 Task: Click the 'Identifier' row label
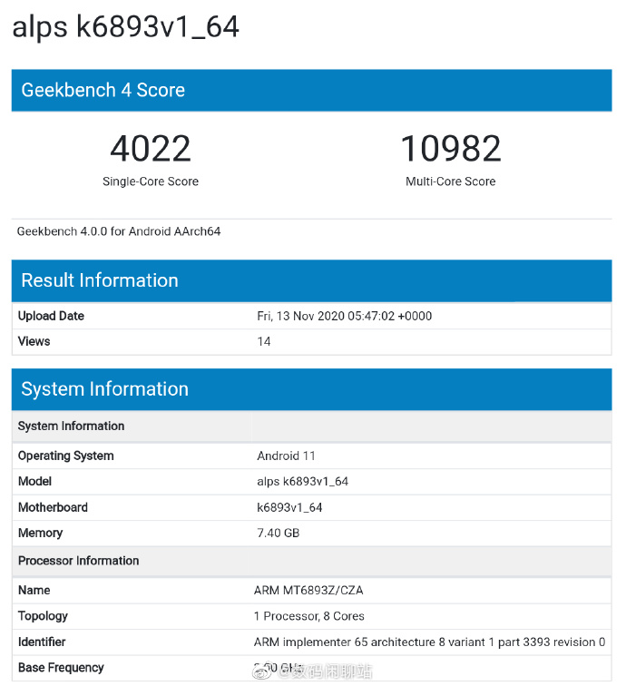(42, 642)
